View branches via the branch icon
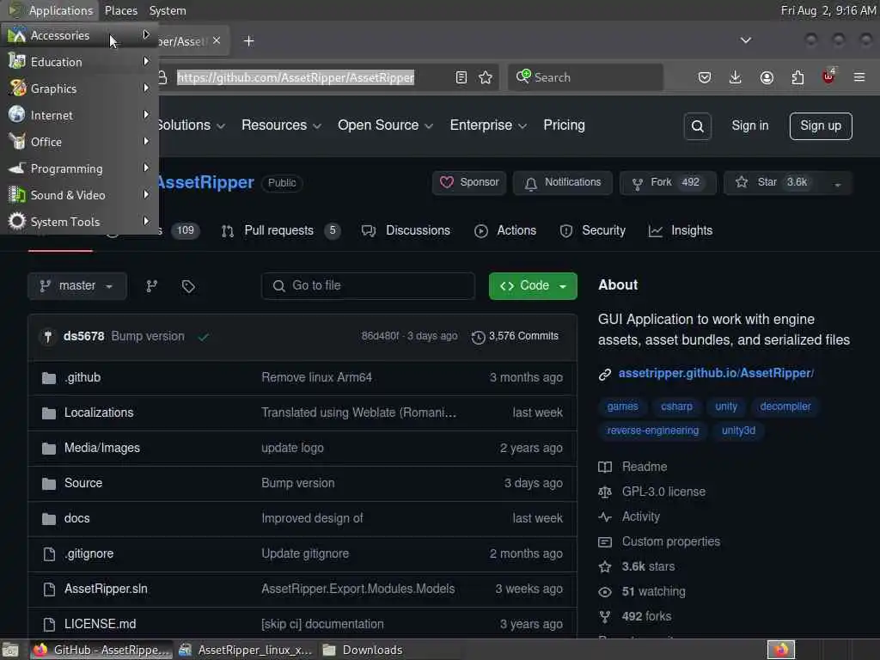 coord(151,286)
